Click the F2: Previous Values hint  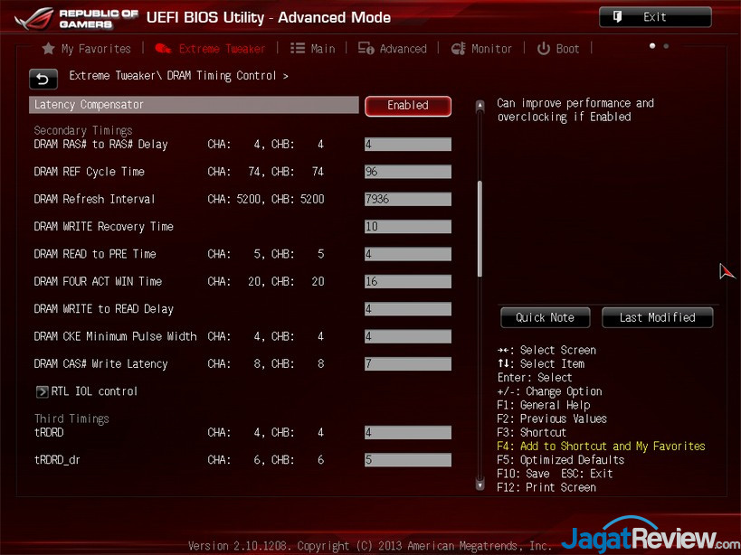point(552,419)
